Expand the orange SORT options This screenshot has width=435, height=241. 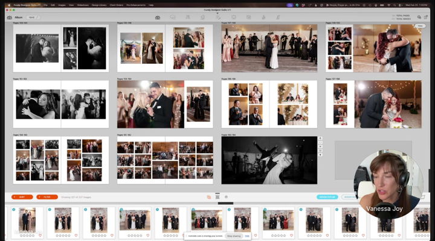click(22, 196)
